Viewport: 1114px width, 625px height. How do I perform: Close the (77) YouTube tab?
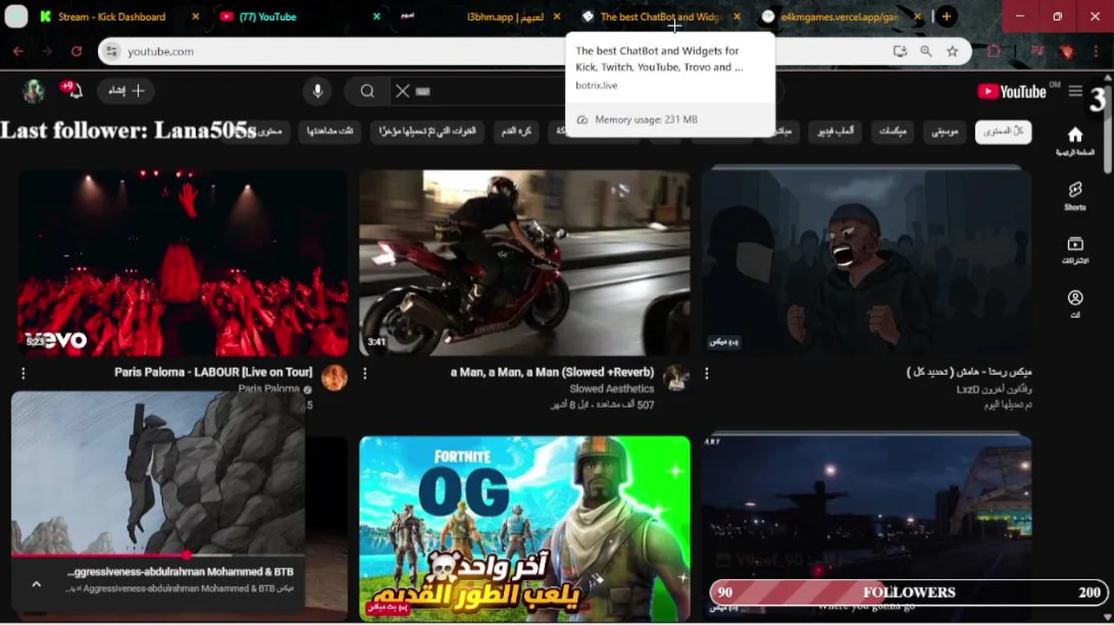pyautogui.click(x=377, y=16)
